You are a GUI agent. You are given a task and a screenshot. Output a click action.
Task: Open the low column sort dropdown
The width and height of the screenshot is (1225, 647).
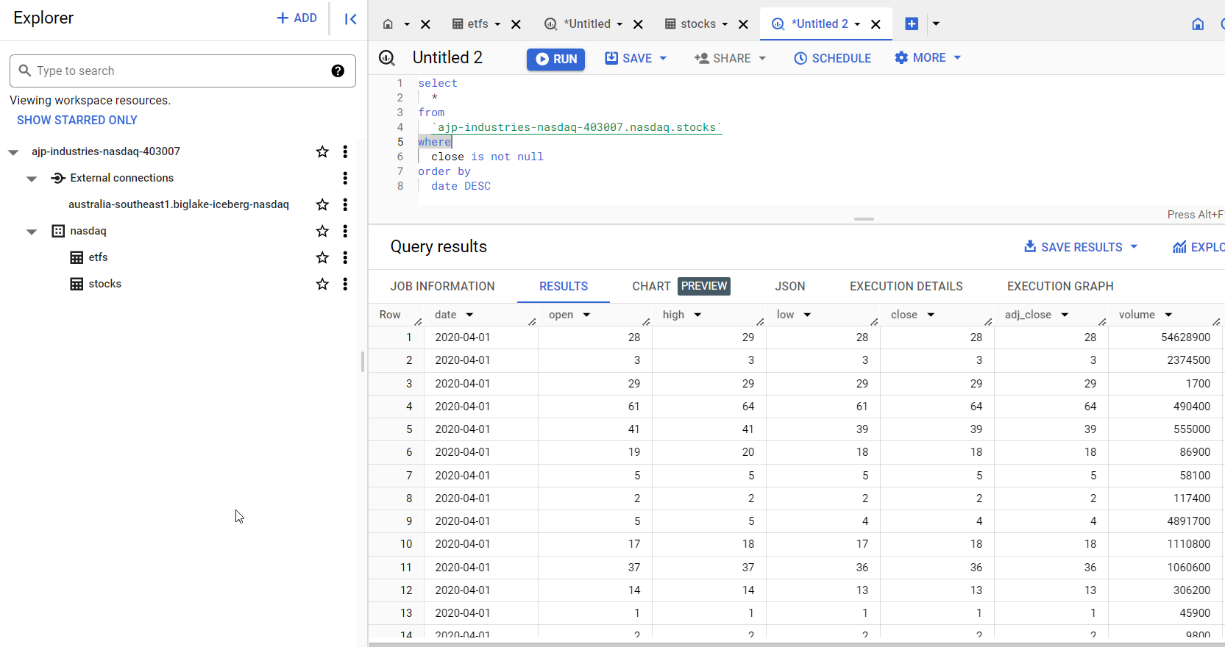tap(807, 315)
